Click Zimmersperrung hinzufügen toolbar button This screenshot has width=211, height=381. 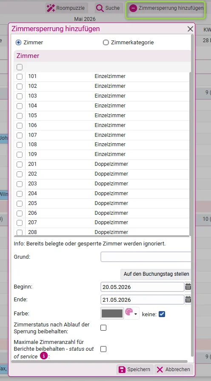(166, 8)
